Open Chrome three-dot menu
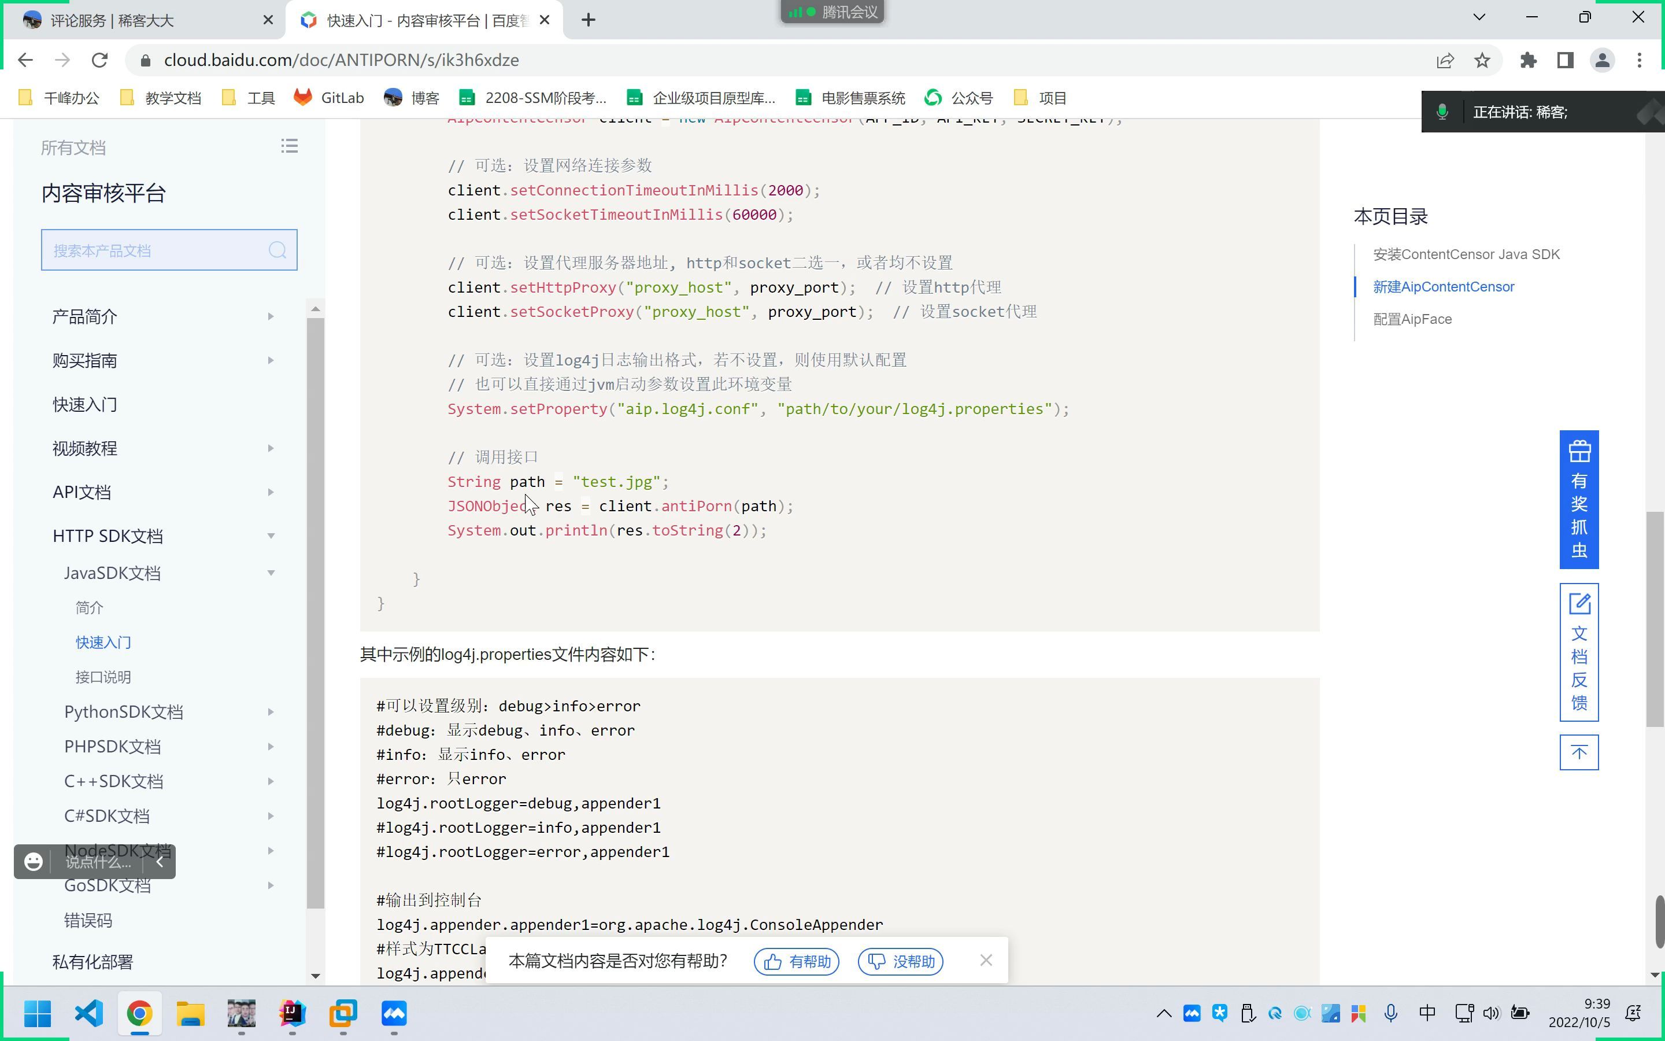This screenshot has height=1041, width=1665. [1640, 61]
